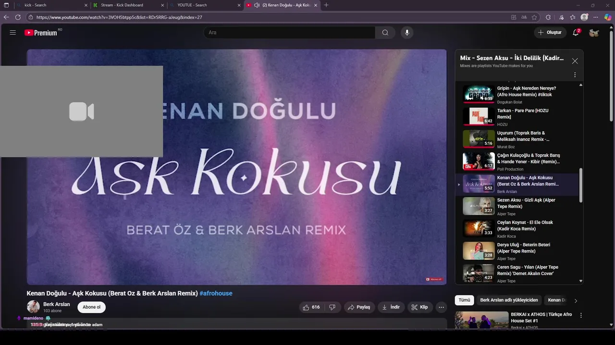Image resolution: width=615 pixels, height=345 pixels.
Task: Add page to favorites star
Action: coord(534,17)
